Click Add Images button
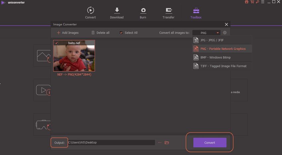 68,33
